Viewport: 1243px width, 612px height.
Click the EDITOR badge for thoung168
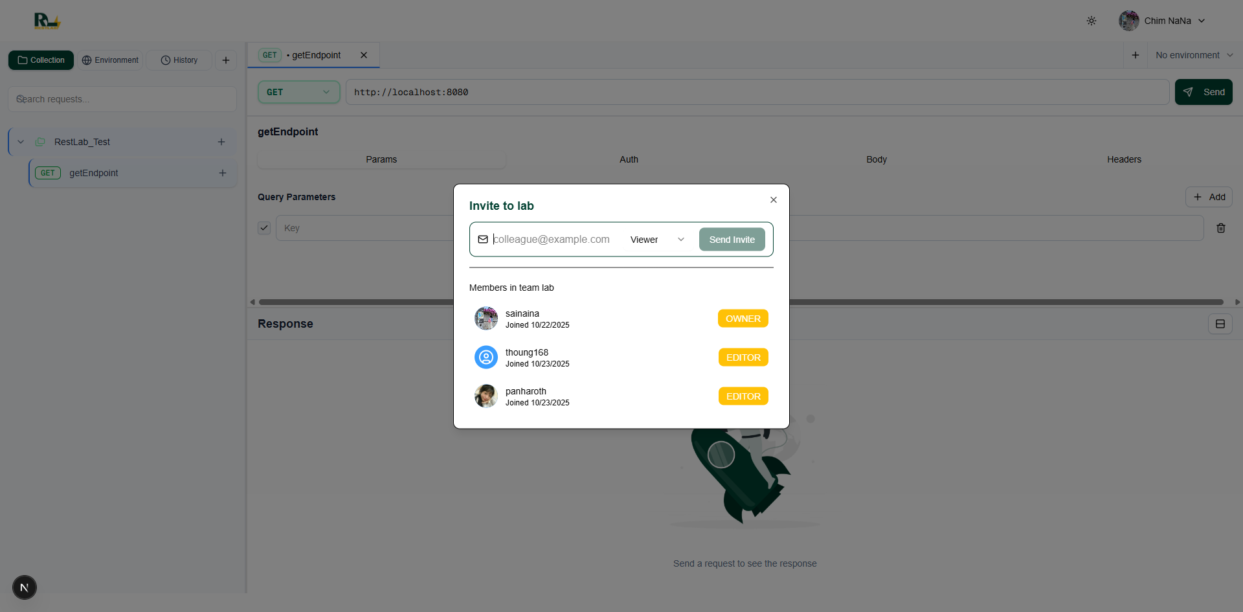coord(743,357)
